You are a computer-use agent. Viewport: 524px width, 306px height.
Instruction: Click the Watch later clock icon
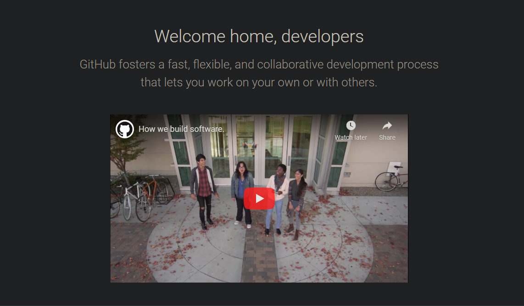tap(351, 125)
